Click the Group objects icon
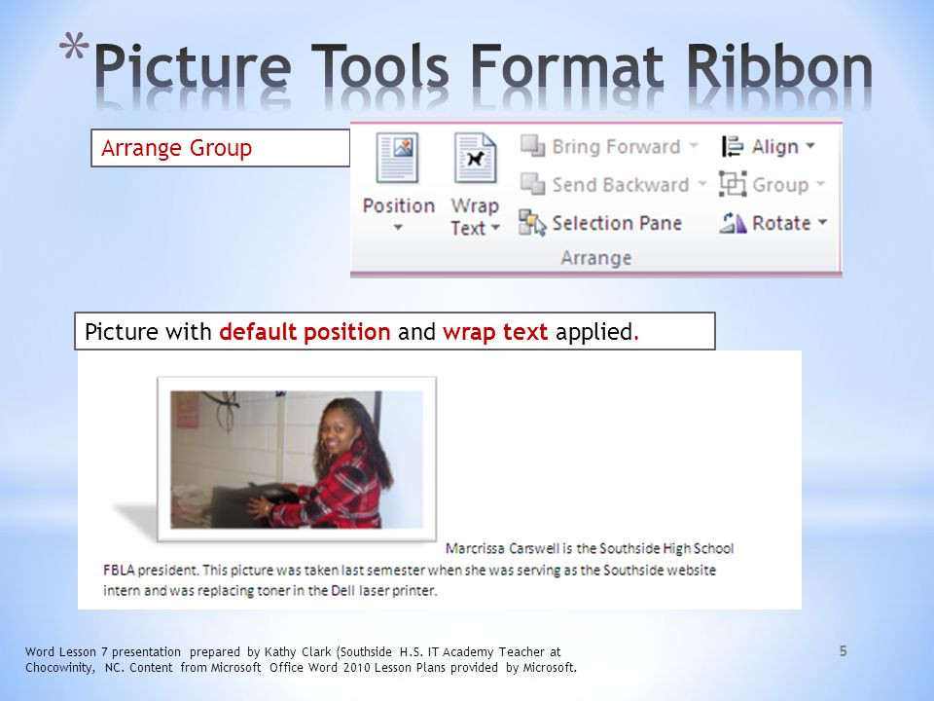Viewport: 934px width, 701px height. pos(732,184)
